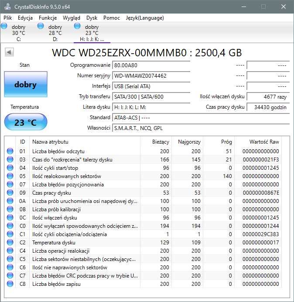Image resolution: width=294 pixels, height=302 pixels.
Task: Click the blue status orb for drive D:
Action: click(x=41, y=26)
